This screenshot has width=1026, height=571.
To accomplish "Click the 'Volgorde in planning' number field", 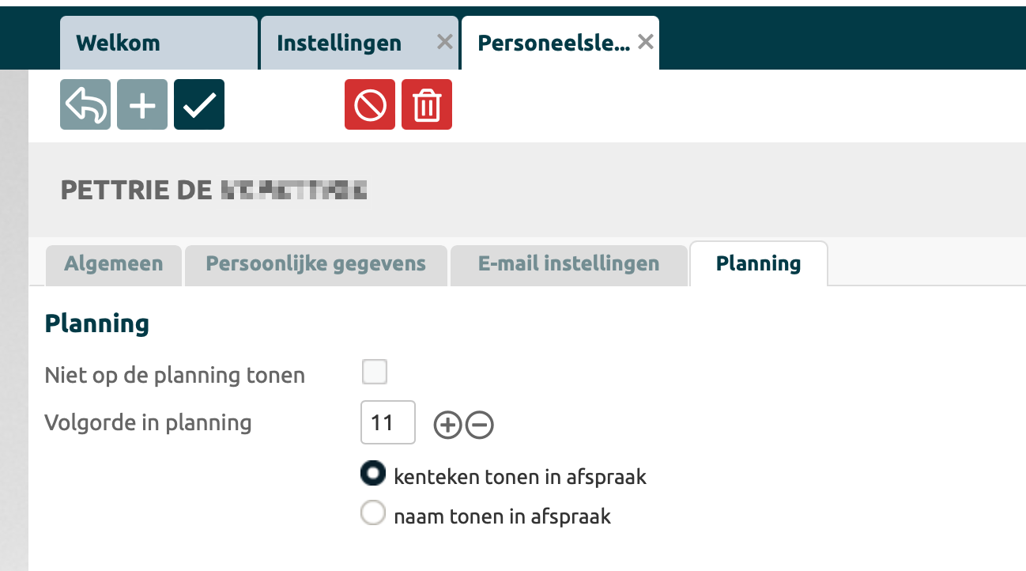I will pos(387,423).
